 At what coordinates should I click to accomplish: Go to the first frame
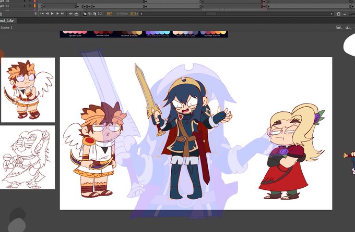[42, 14]
